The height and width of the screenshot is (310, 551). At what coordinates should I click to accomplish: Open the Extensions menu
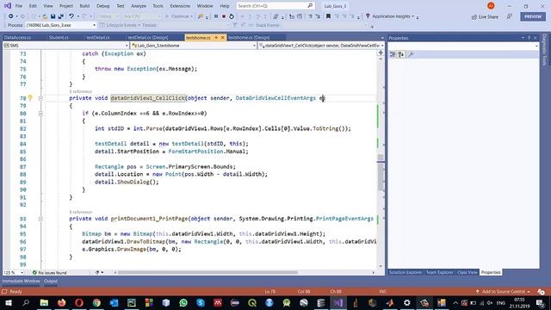pos(180,6)
